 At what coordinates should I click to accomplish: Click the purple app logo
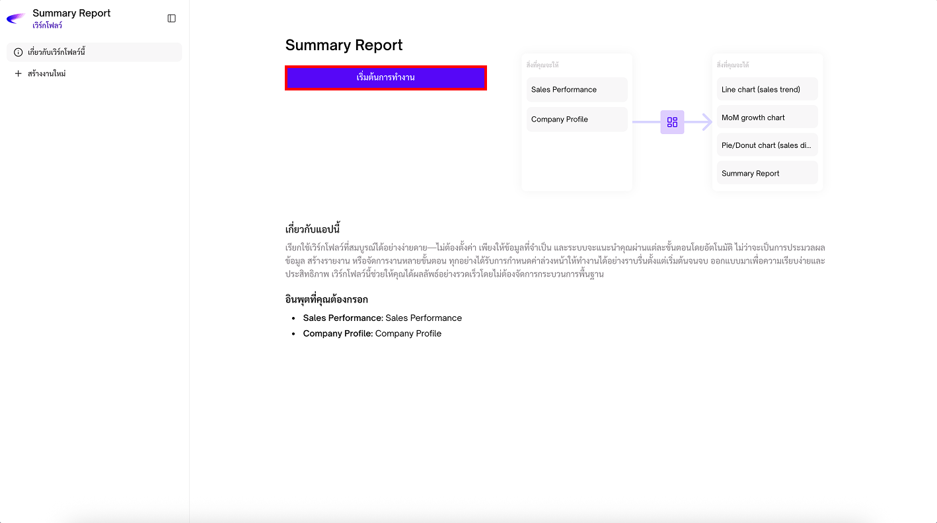[x=16, y=18]
